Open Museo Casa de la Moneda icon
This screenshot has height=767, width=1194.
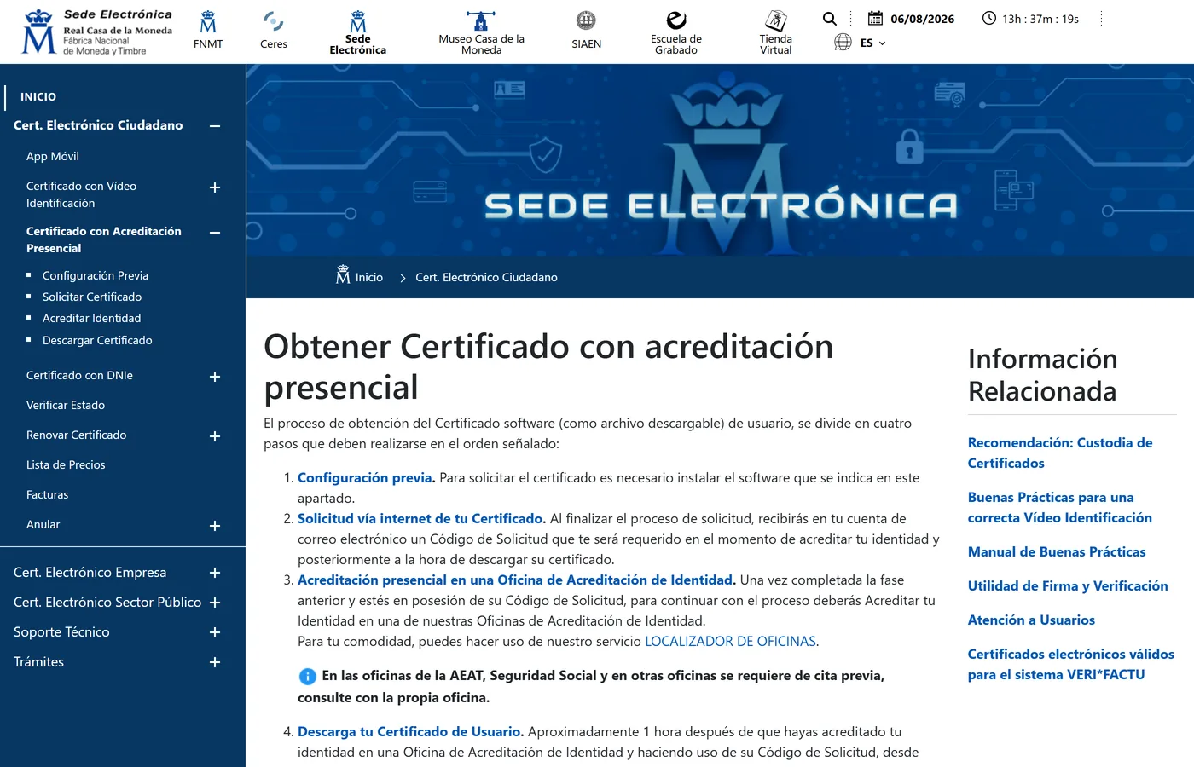point(481,20)
